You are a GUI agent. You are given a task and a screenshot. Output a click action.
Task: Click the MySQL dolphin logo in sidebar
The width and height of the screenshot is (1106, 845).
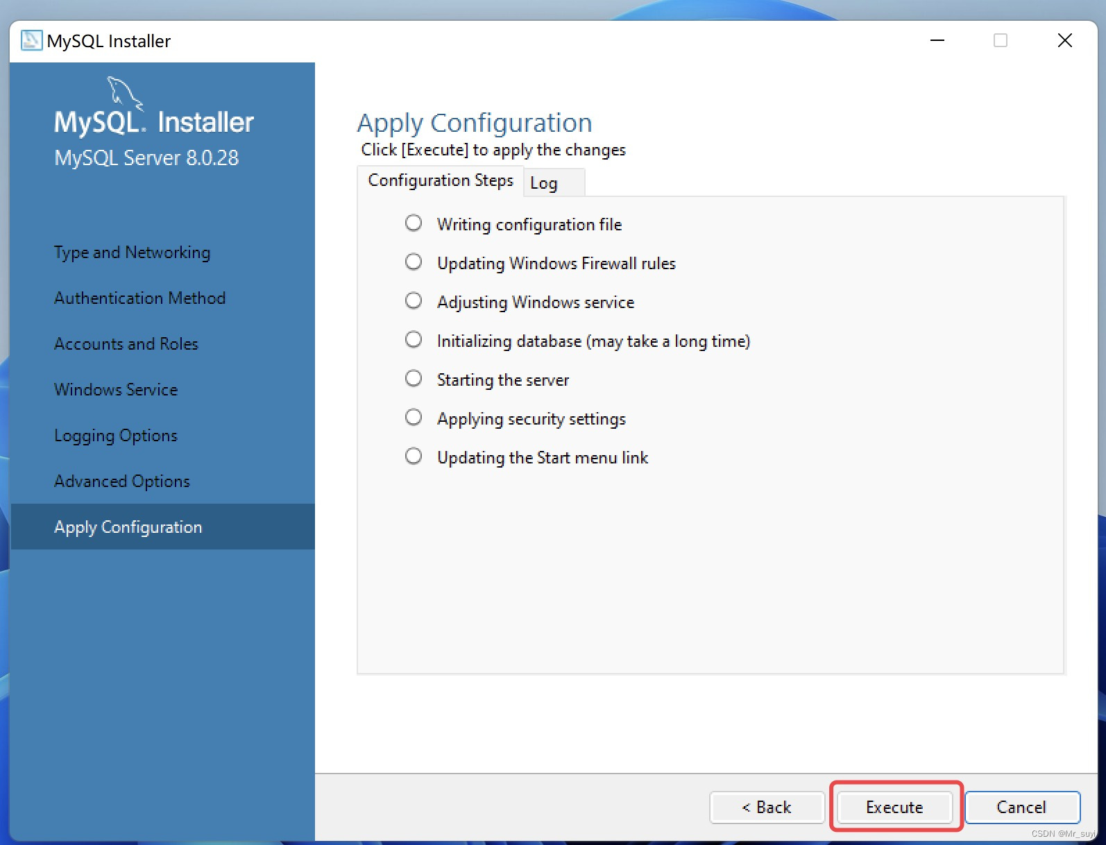coord(125,93)
